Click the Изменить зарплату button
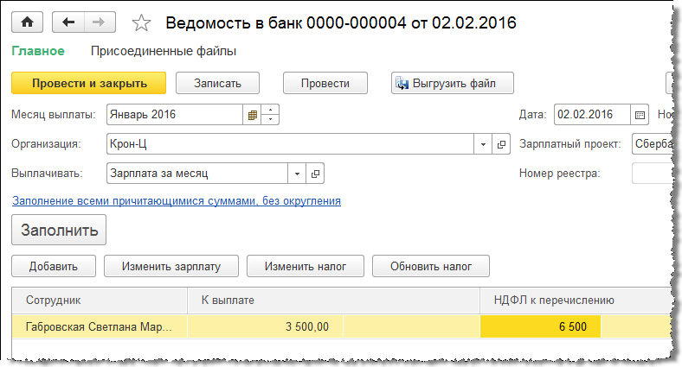 (x=171, y=266)
